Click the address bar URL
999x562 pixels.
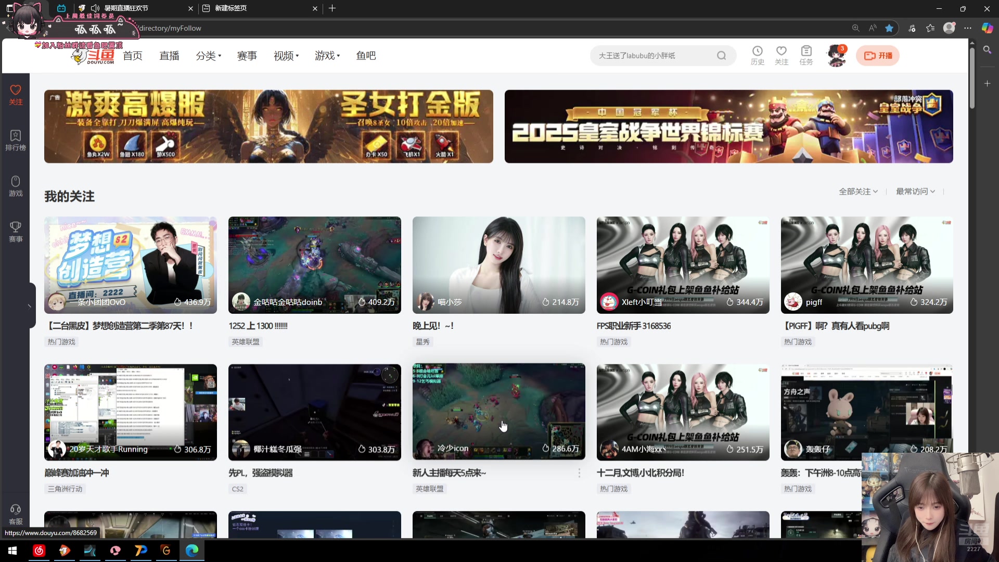click(x=171, y=28)
